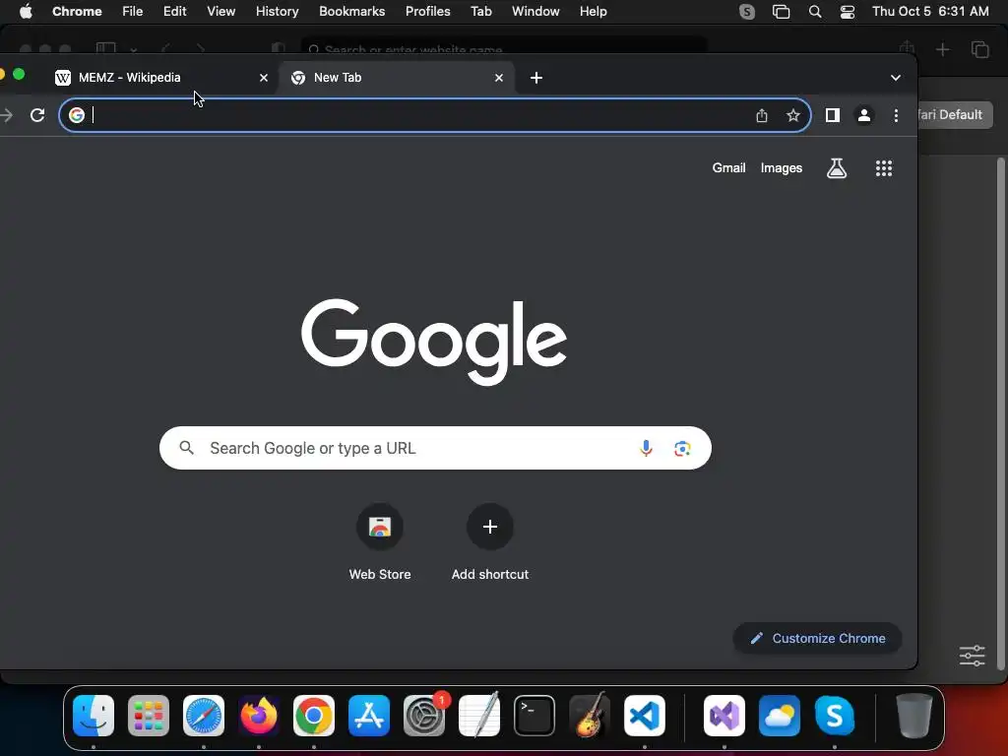This screenshot has height=756, width=1008.
Task: Open System Settings from the Dock
Action: [x=424, y=716]
